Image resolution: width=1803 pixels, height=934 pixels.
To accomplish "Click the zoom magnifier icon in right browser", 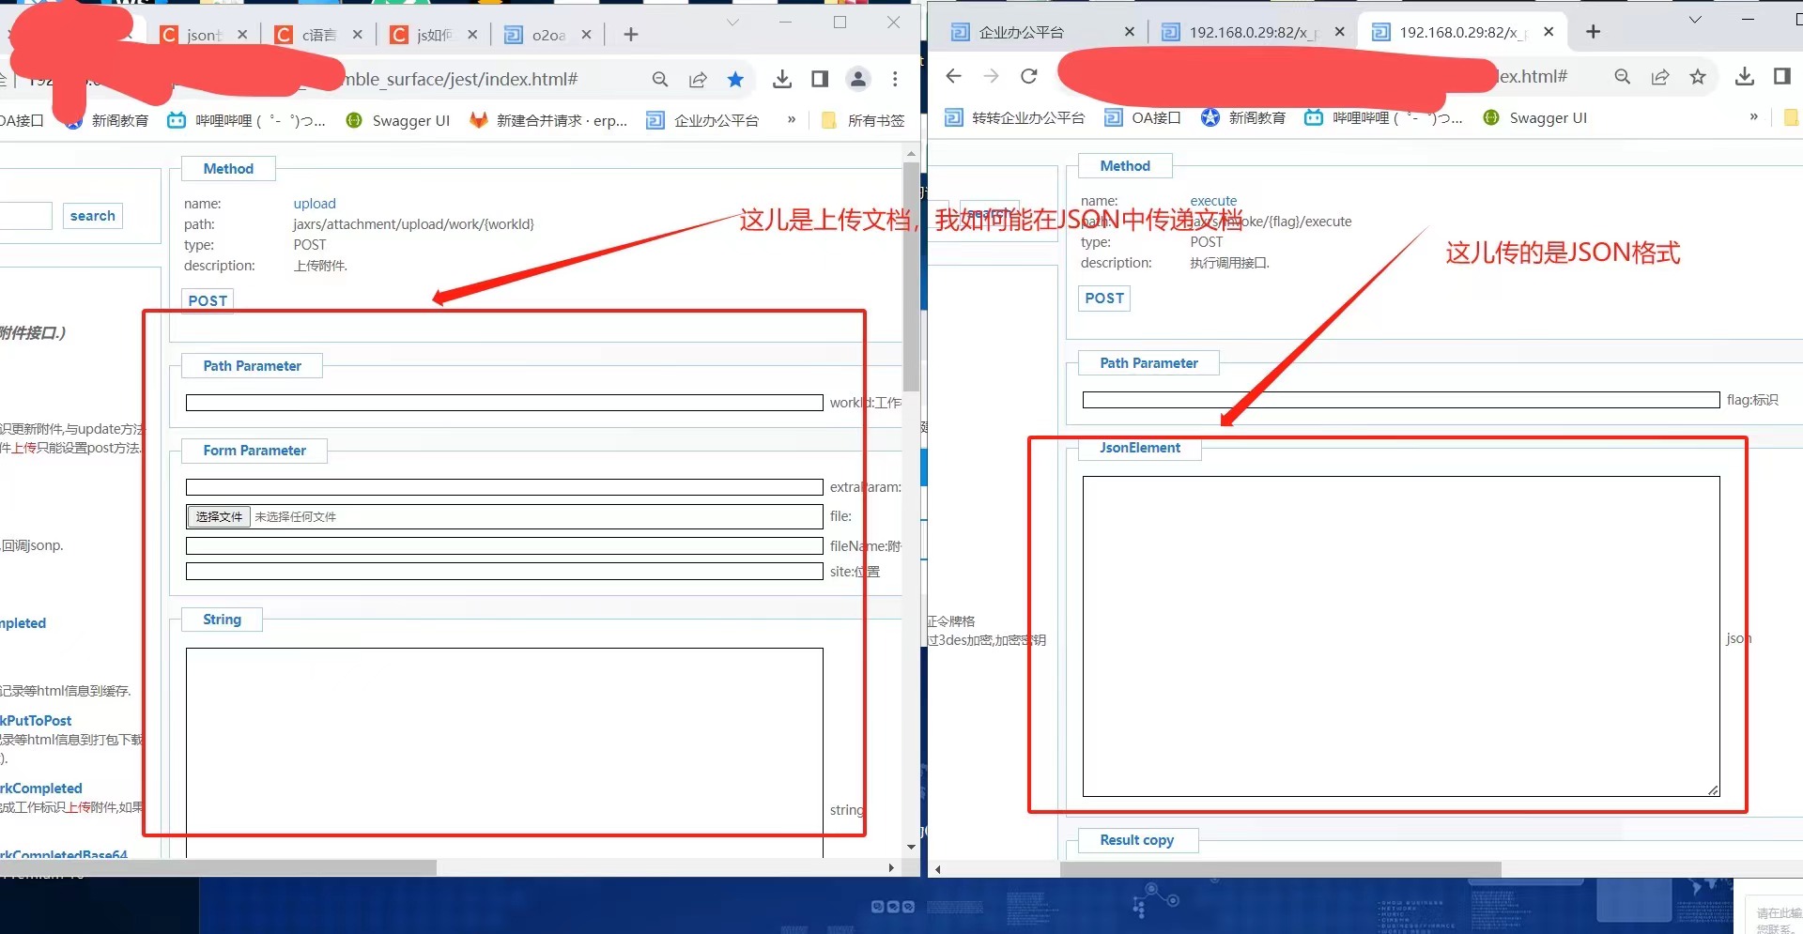I will click(x=1623, y=77).
